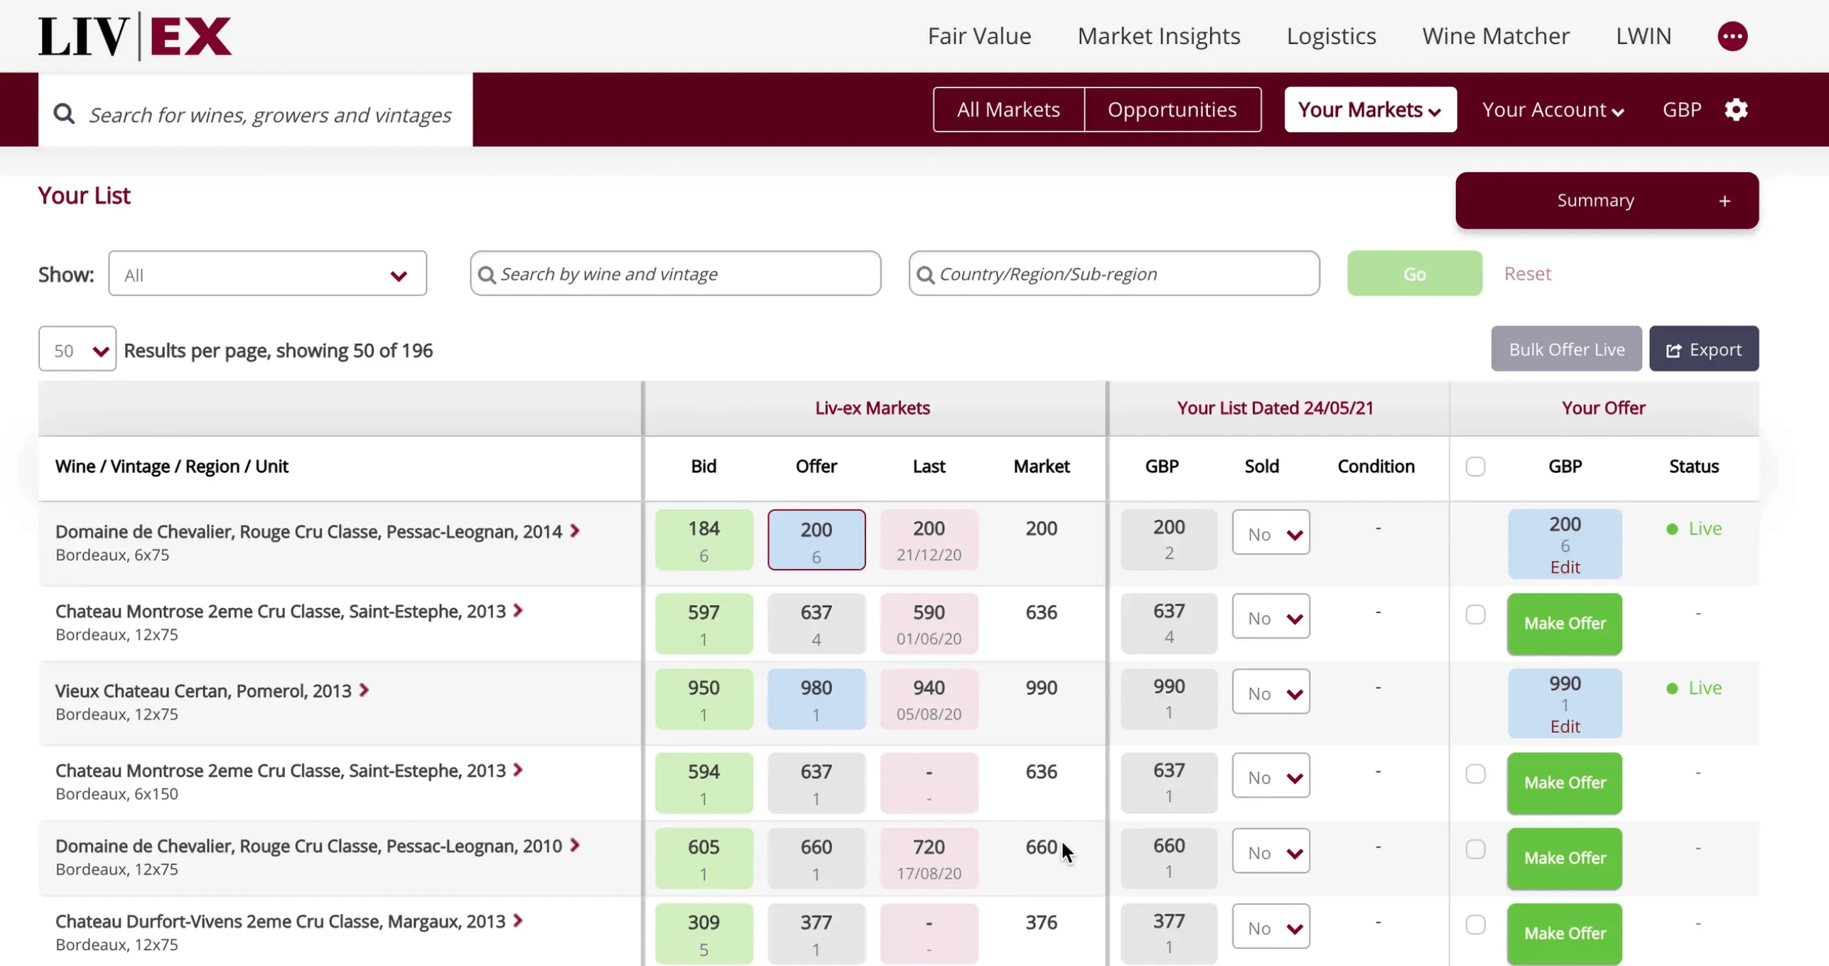
Task: Click the green bid cell 184
Action: (703, 540)
